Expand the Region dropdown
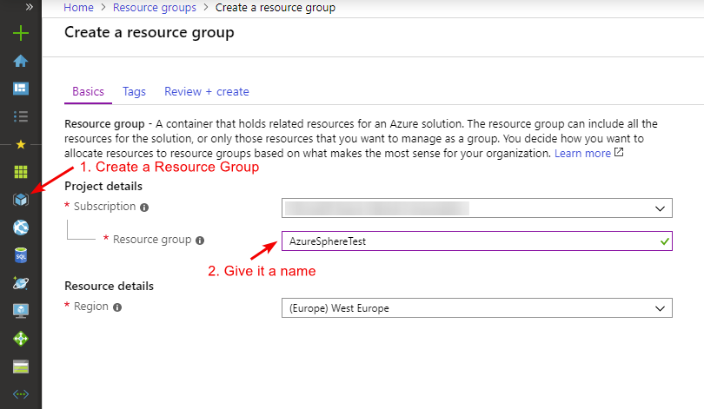The image size is (704, 409). (x=476, y=307)
